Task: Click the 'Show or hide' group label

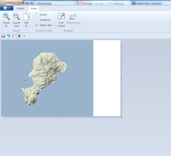Action: click(44, 31)
